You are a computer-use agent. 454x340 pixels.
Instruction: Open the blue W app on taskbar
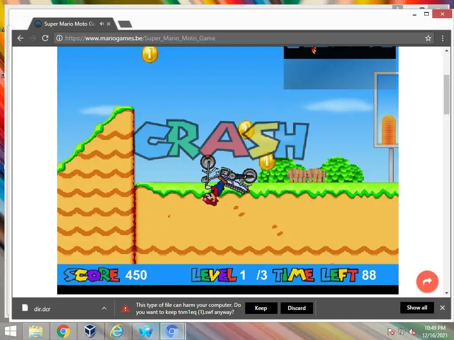[x=145, y=331]
